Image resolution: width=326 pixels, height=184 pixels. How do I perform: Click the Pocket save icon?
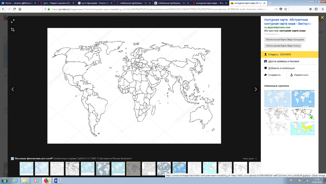(281, 9)
